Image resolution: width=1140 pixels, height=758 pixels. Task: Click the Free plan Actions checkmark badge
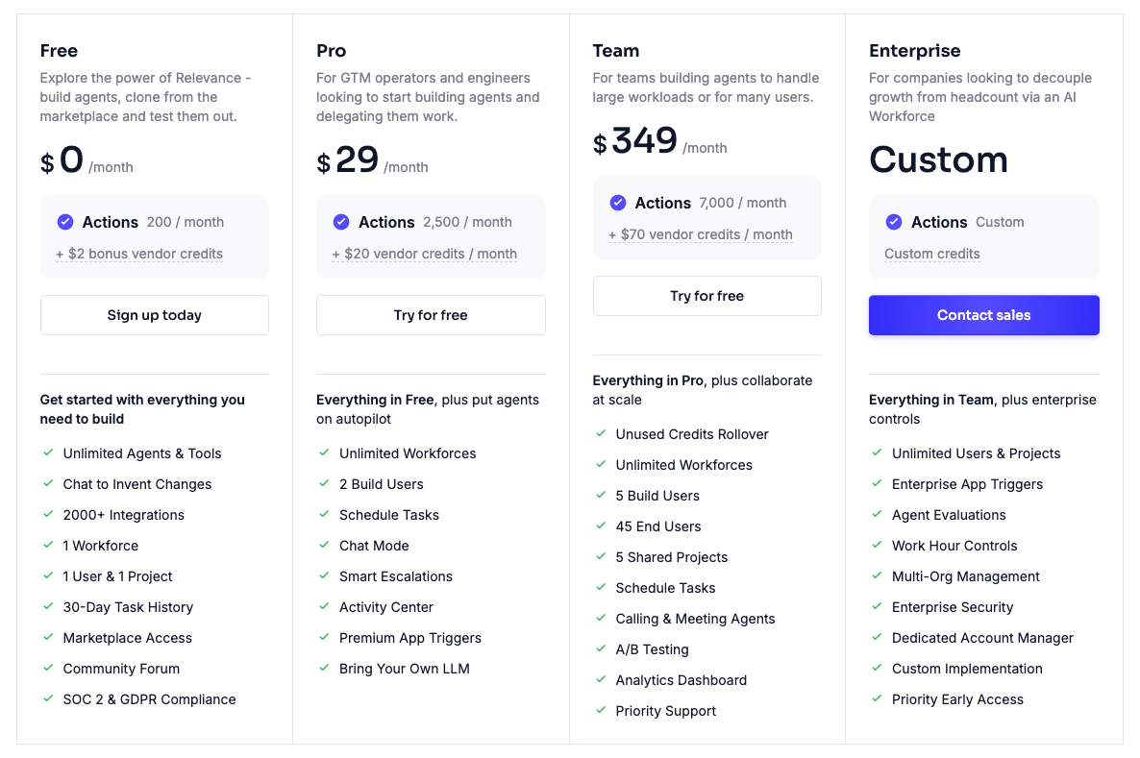click(x=65, y=222)
